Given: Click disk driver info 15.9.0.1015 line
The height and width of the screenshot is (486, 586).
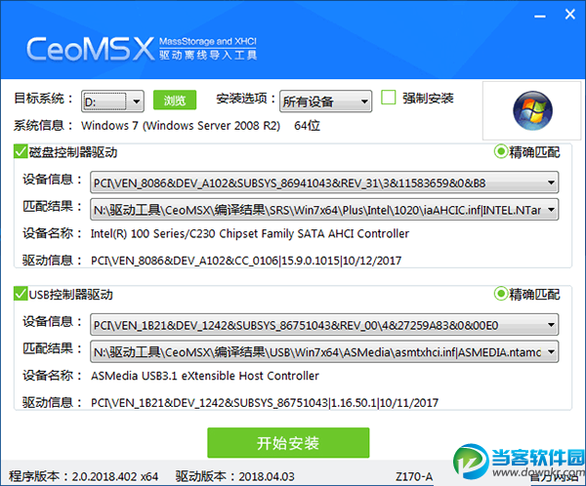Looking at the screenshot, I should coord(246,261).
